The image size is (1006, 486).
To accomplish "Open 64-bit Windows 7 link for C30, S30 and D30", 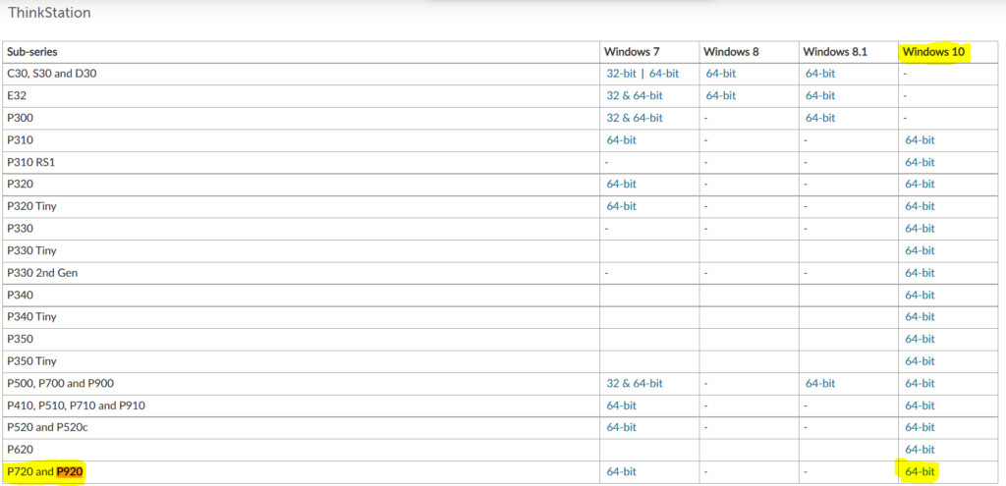I will (664, 74).
